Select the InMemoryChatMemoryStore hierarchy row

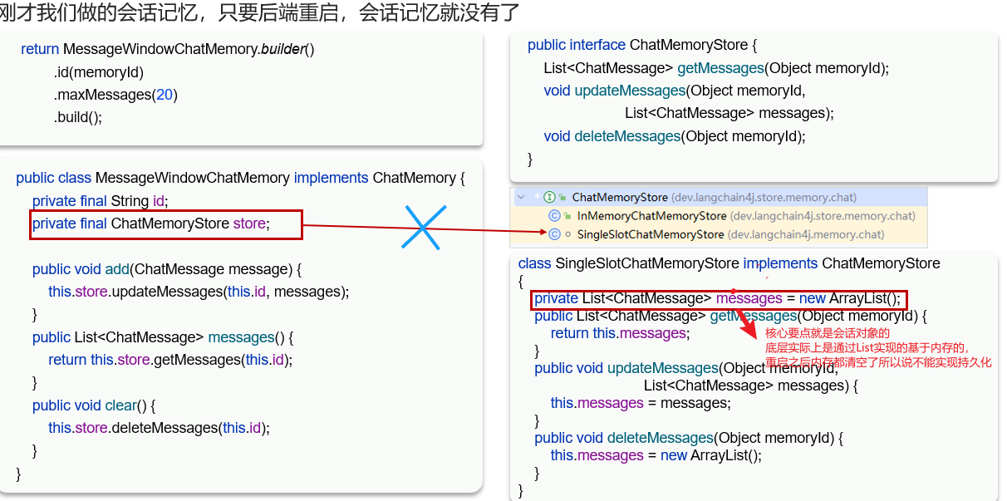(x=719, y=216)
